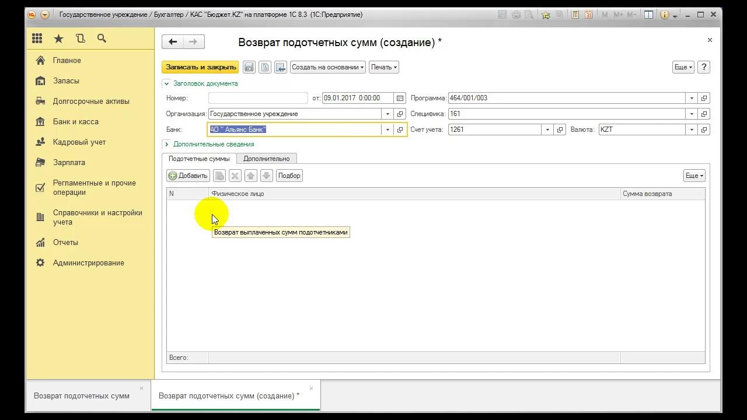Expand Банк dropdown list

[388, 129]
